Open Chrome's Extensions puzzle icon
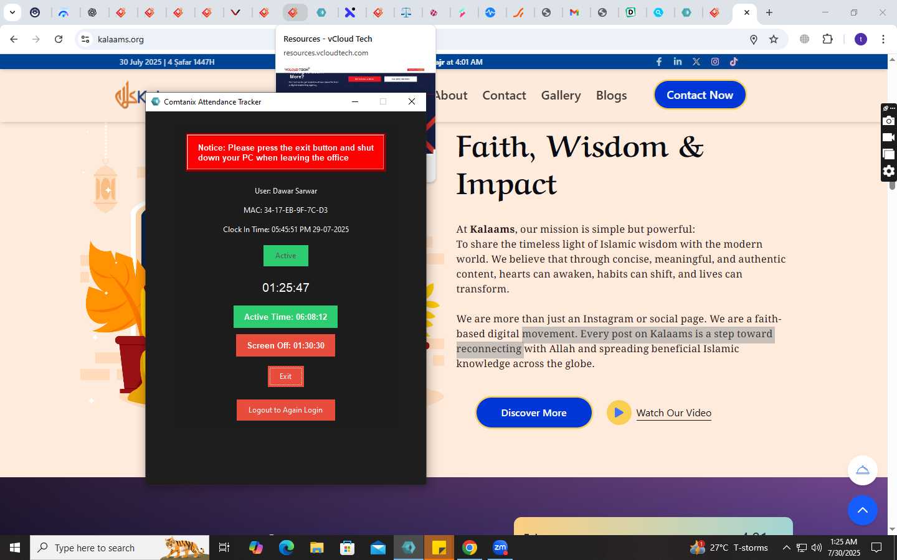 (828, 39)
